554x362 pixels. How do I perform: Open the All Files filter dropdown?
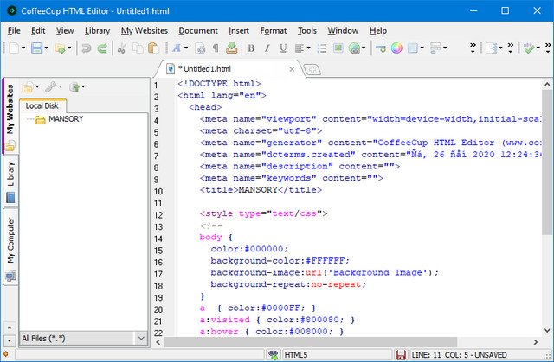coord(141,338)
